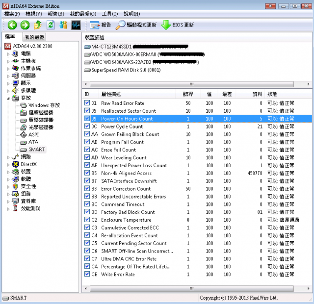Select the 網路 network icon

click(x=15, y=157)
